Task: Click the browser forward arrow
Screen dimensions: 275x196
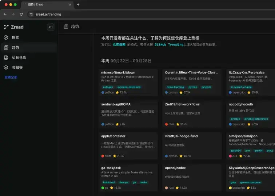Action: pyautogui.click(x=13, y=15)
